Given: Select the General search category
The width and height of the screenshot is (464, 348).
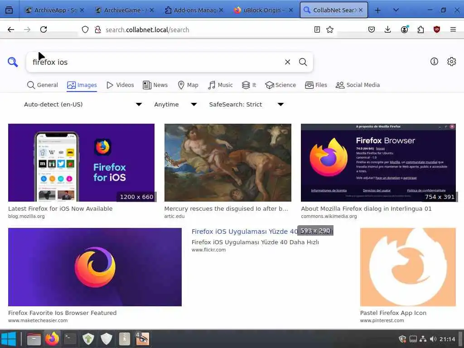Looking at the screenshot, I should tap(42, 85).
